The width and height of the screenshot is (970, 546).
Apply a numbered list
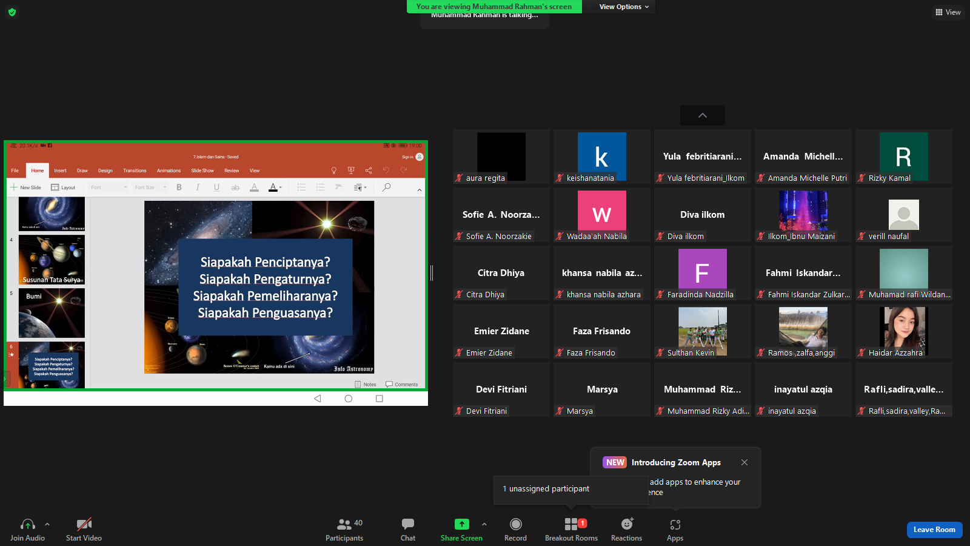tap(320, 187)
